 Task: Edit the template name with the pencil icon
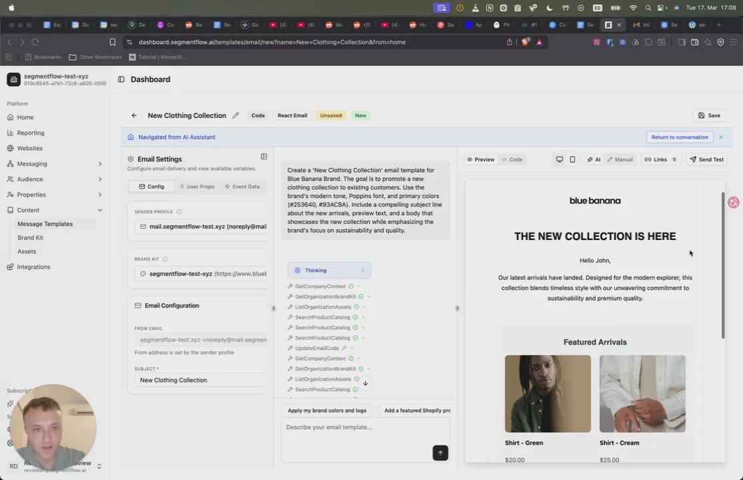tap(235, 115)
